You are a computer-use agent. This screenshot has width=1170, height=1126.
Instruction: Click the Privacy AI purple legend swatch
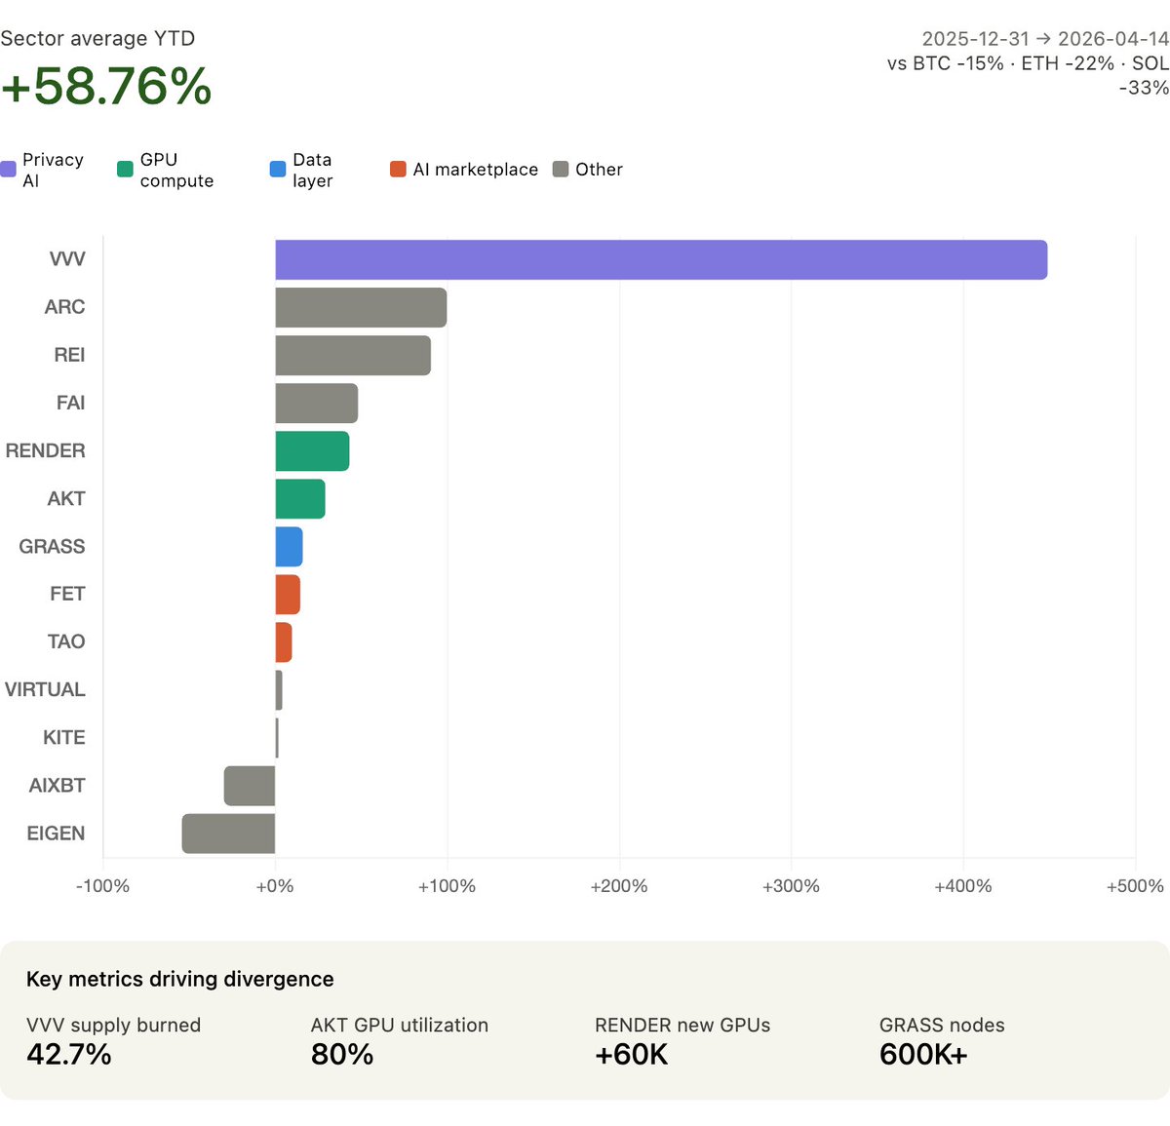click(8, 170)
